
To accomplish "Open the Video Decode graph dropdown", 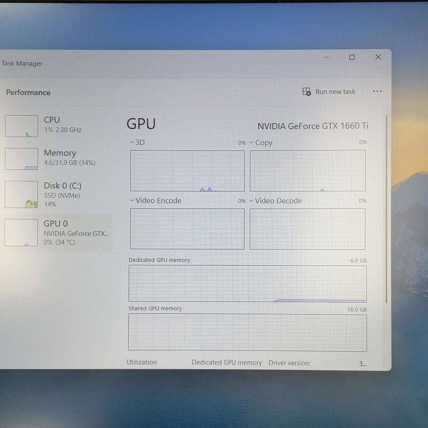I will 251,201.
